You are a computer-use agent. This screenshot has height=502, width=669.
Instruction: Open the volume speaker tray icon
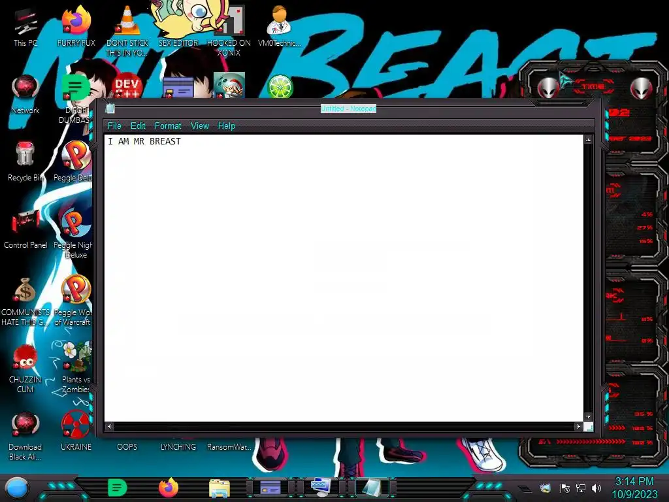pos(596,488)
